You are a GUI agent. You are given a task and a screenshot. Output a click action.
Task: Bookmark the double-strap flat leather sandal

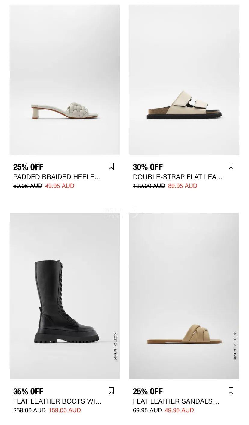point(231,167)
